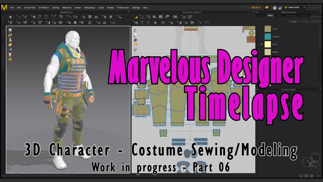Toggle avatar display icon in 3D window
Screen dimensions: 323x182
point(10,40)
